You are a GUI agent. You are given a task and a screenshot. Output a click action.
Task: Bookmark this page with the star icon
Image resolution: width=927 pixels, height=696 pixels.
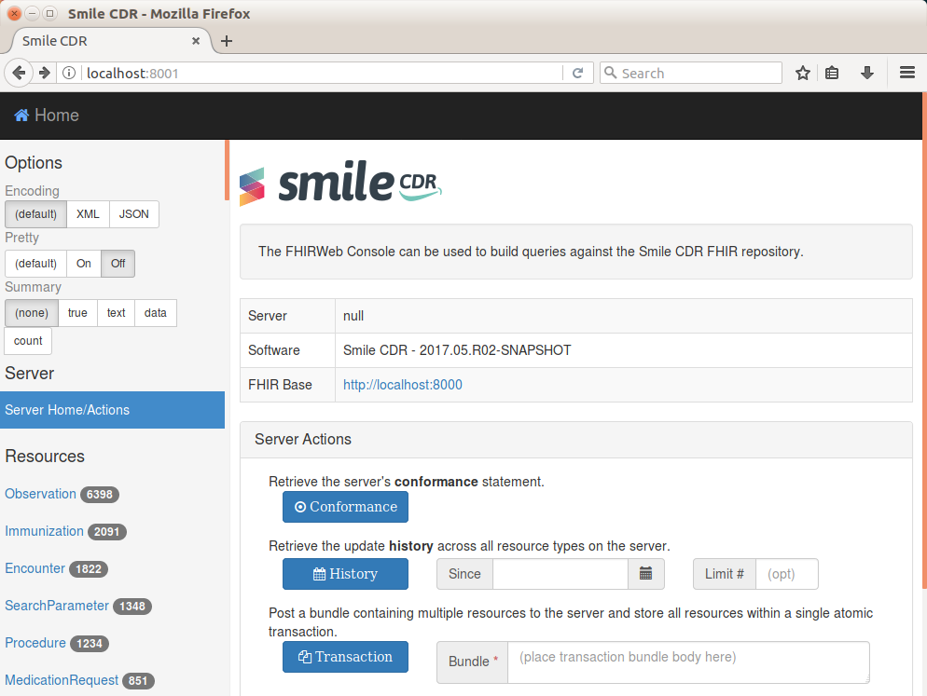(802, 74)
